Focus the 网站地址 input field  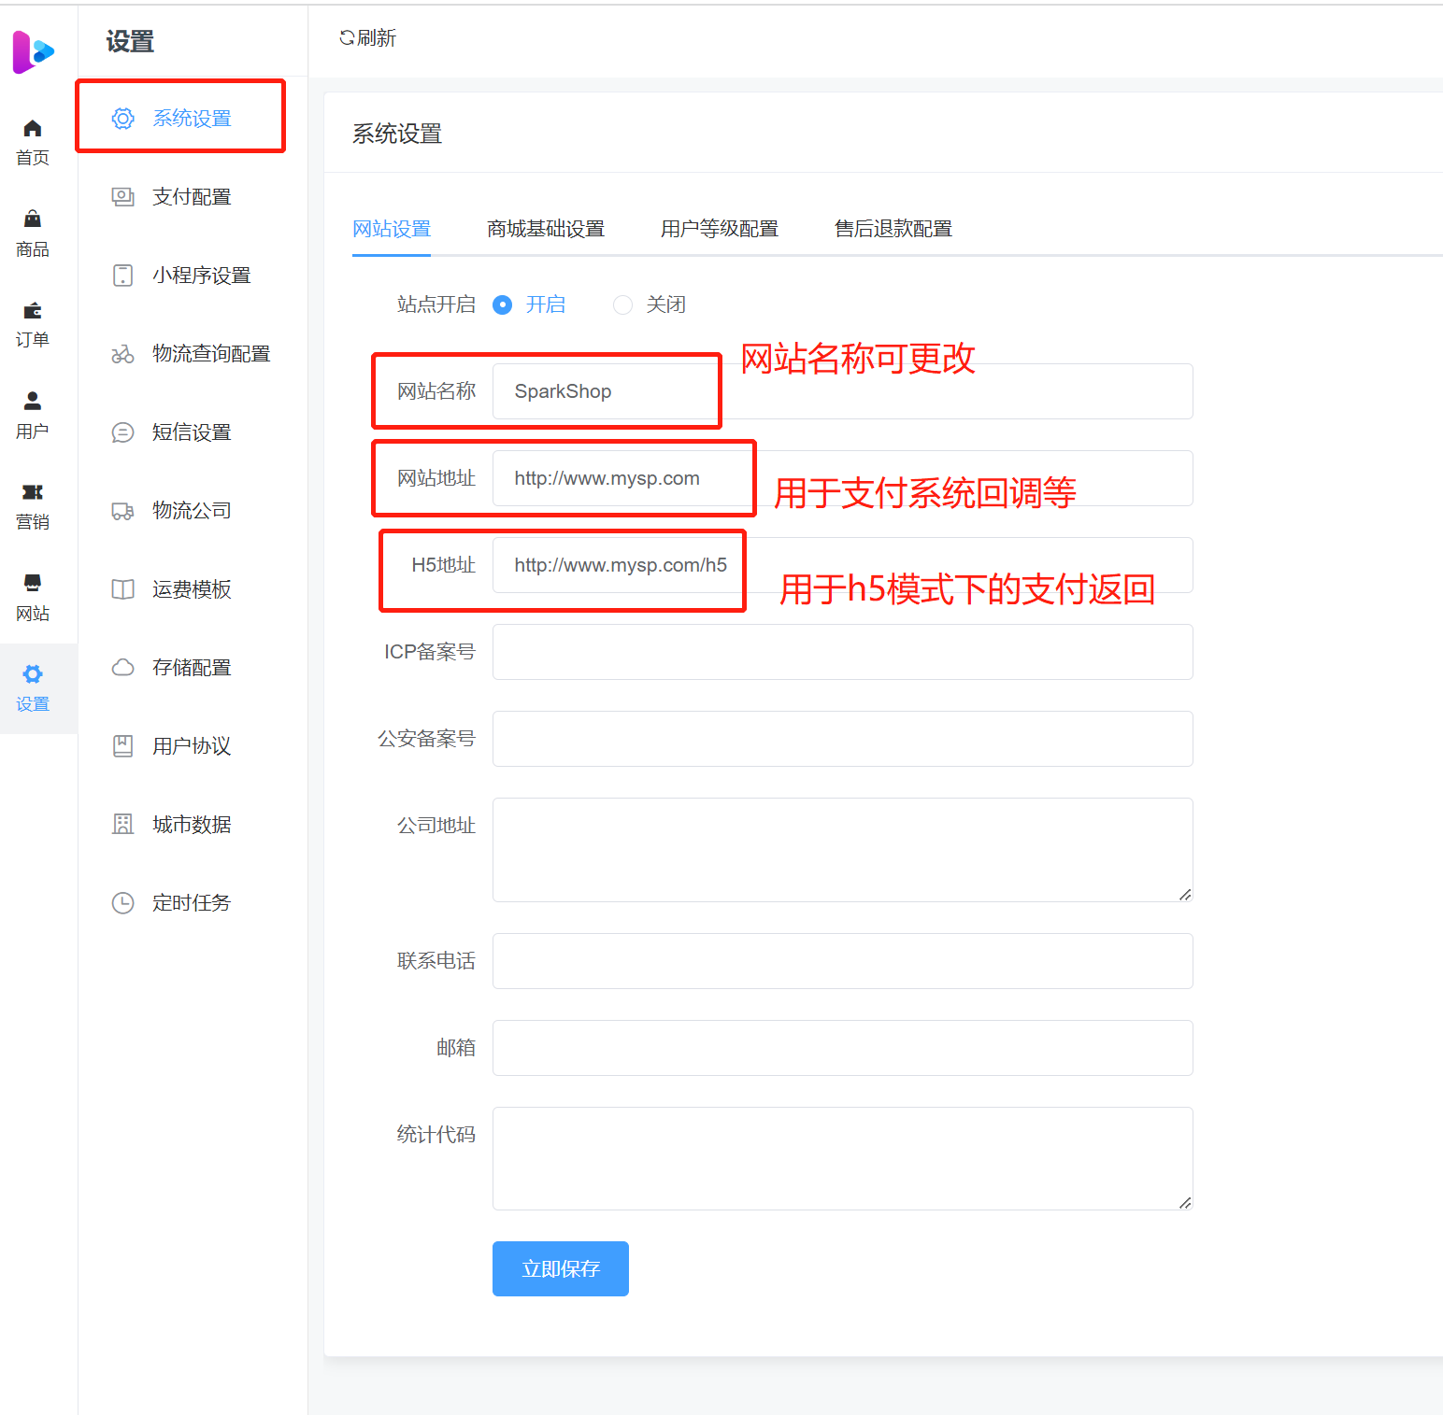(x=843, y=478)
